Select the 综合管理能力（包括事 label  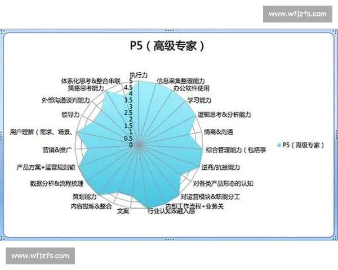[x=236, y=150]
